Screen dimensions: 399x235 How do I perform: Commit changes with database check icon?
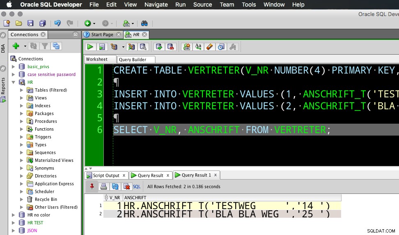coord(159,47)
